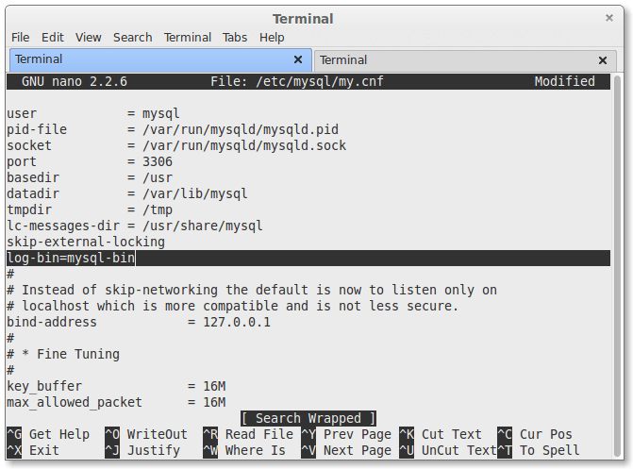The height and width of the screenshot is (469, 633).
Task: Open the View menu
Action: pyautogui.click(x=89, y=37)
